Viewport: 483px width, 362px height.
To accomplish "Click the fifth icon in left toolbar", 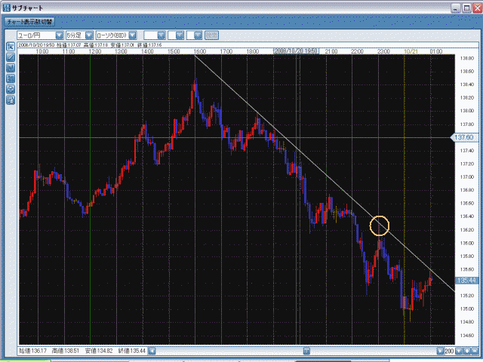I will click(x=11, y=88).
